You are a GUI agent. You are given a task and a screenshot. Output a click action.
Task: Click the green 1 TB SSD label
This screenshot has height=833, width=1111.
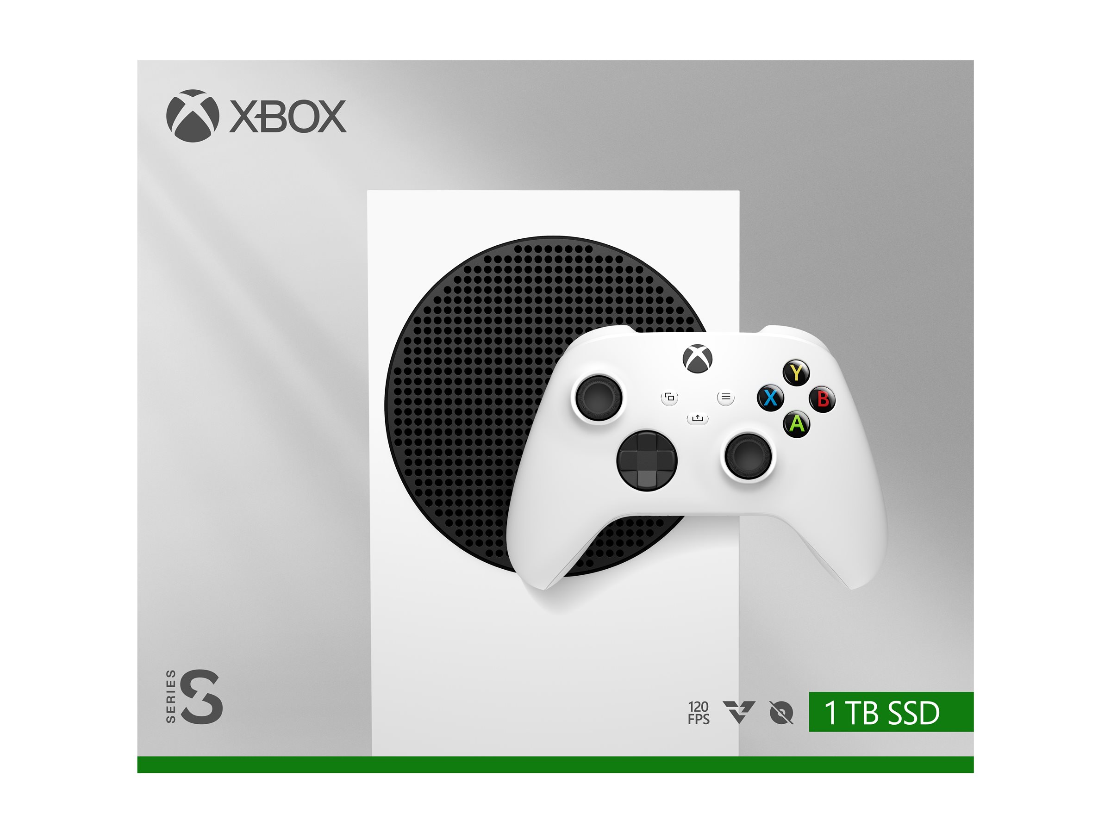(891, 711)
